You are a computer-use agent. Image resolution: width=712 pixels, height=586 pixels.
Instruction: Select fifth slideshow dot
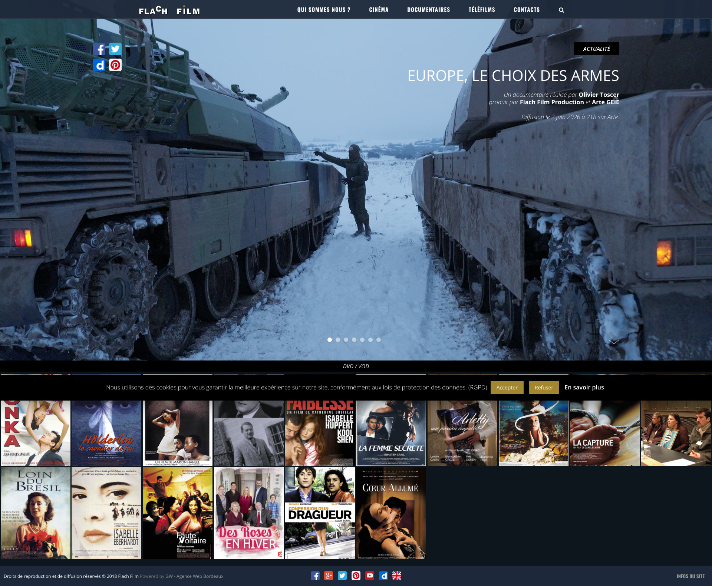pyautogui.click(x=362, y=340)
